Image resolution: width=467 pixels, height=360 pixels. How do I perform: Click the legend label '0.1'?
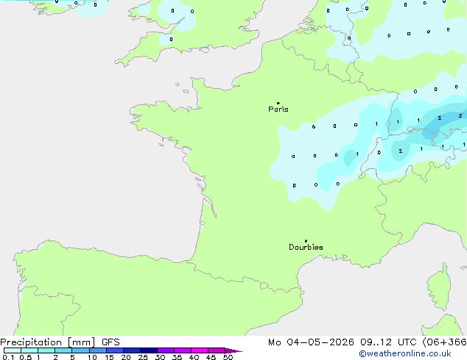8,357
